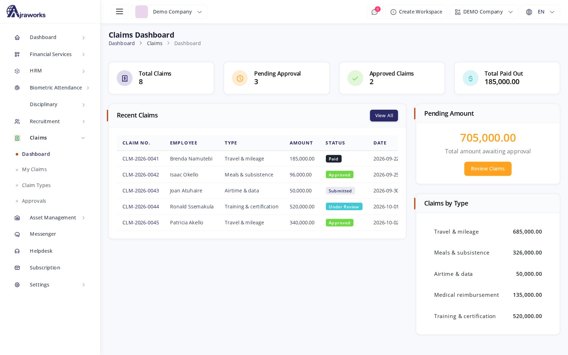
Task: Click employee name Brenda Namutebi
Action: (x=191, y=159)
